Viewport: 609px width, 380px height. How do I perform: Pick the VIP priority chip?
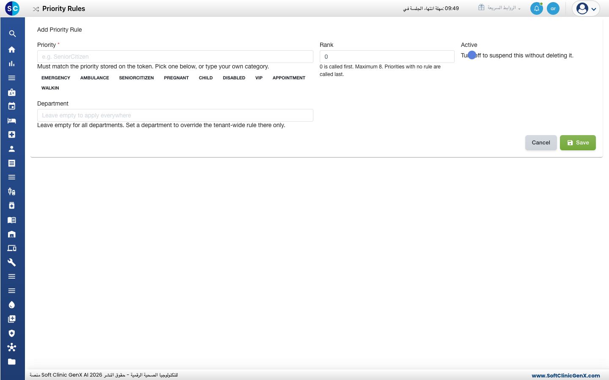click(259, 78)
